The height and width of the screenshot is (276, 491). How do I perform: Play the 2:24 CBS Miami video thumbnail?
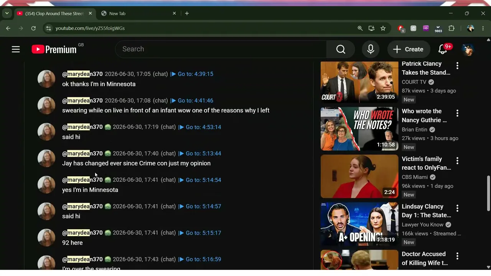point(359,176)
